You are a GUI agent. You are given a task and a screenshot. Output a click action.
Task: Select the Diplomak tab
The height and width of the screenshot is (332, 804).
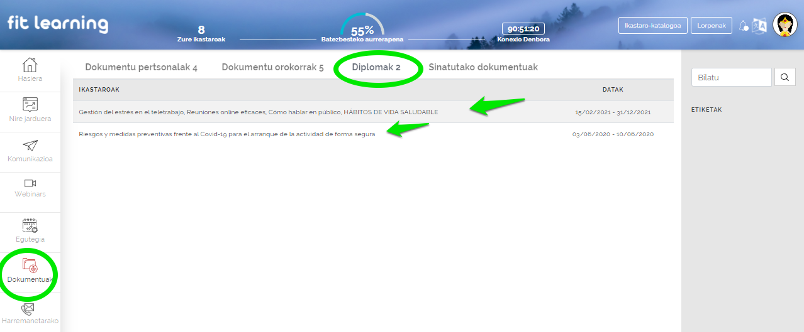[376, 67]
